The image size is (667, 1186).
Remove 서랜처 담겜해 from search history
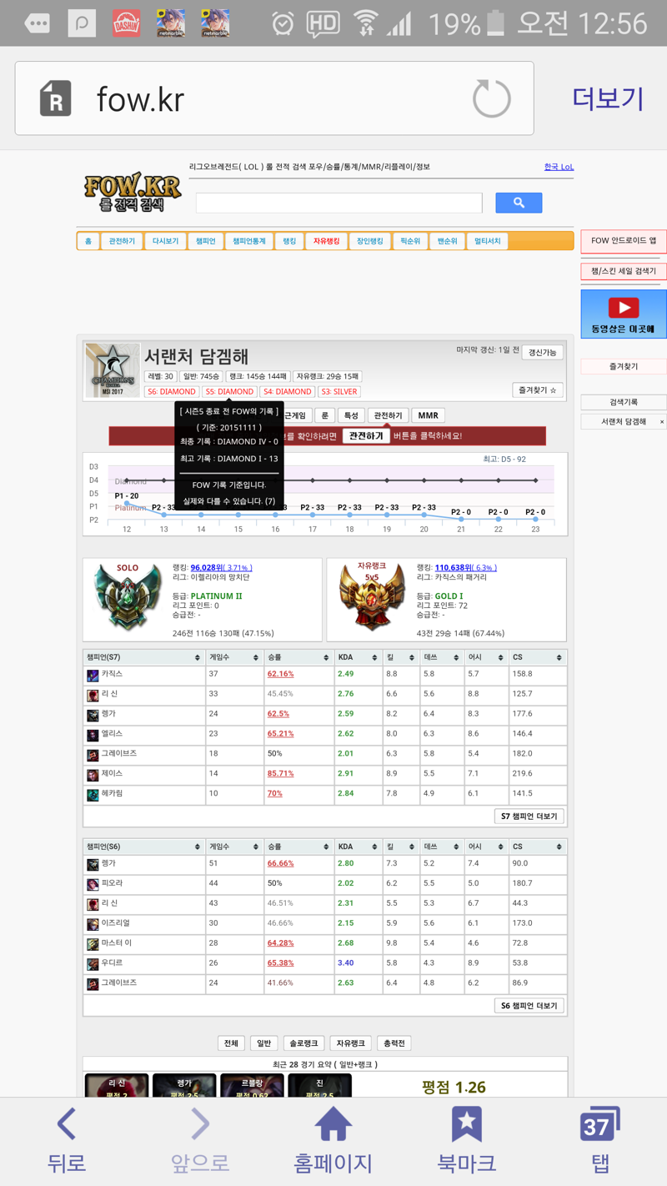[x=662, y=422]
